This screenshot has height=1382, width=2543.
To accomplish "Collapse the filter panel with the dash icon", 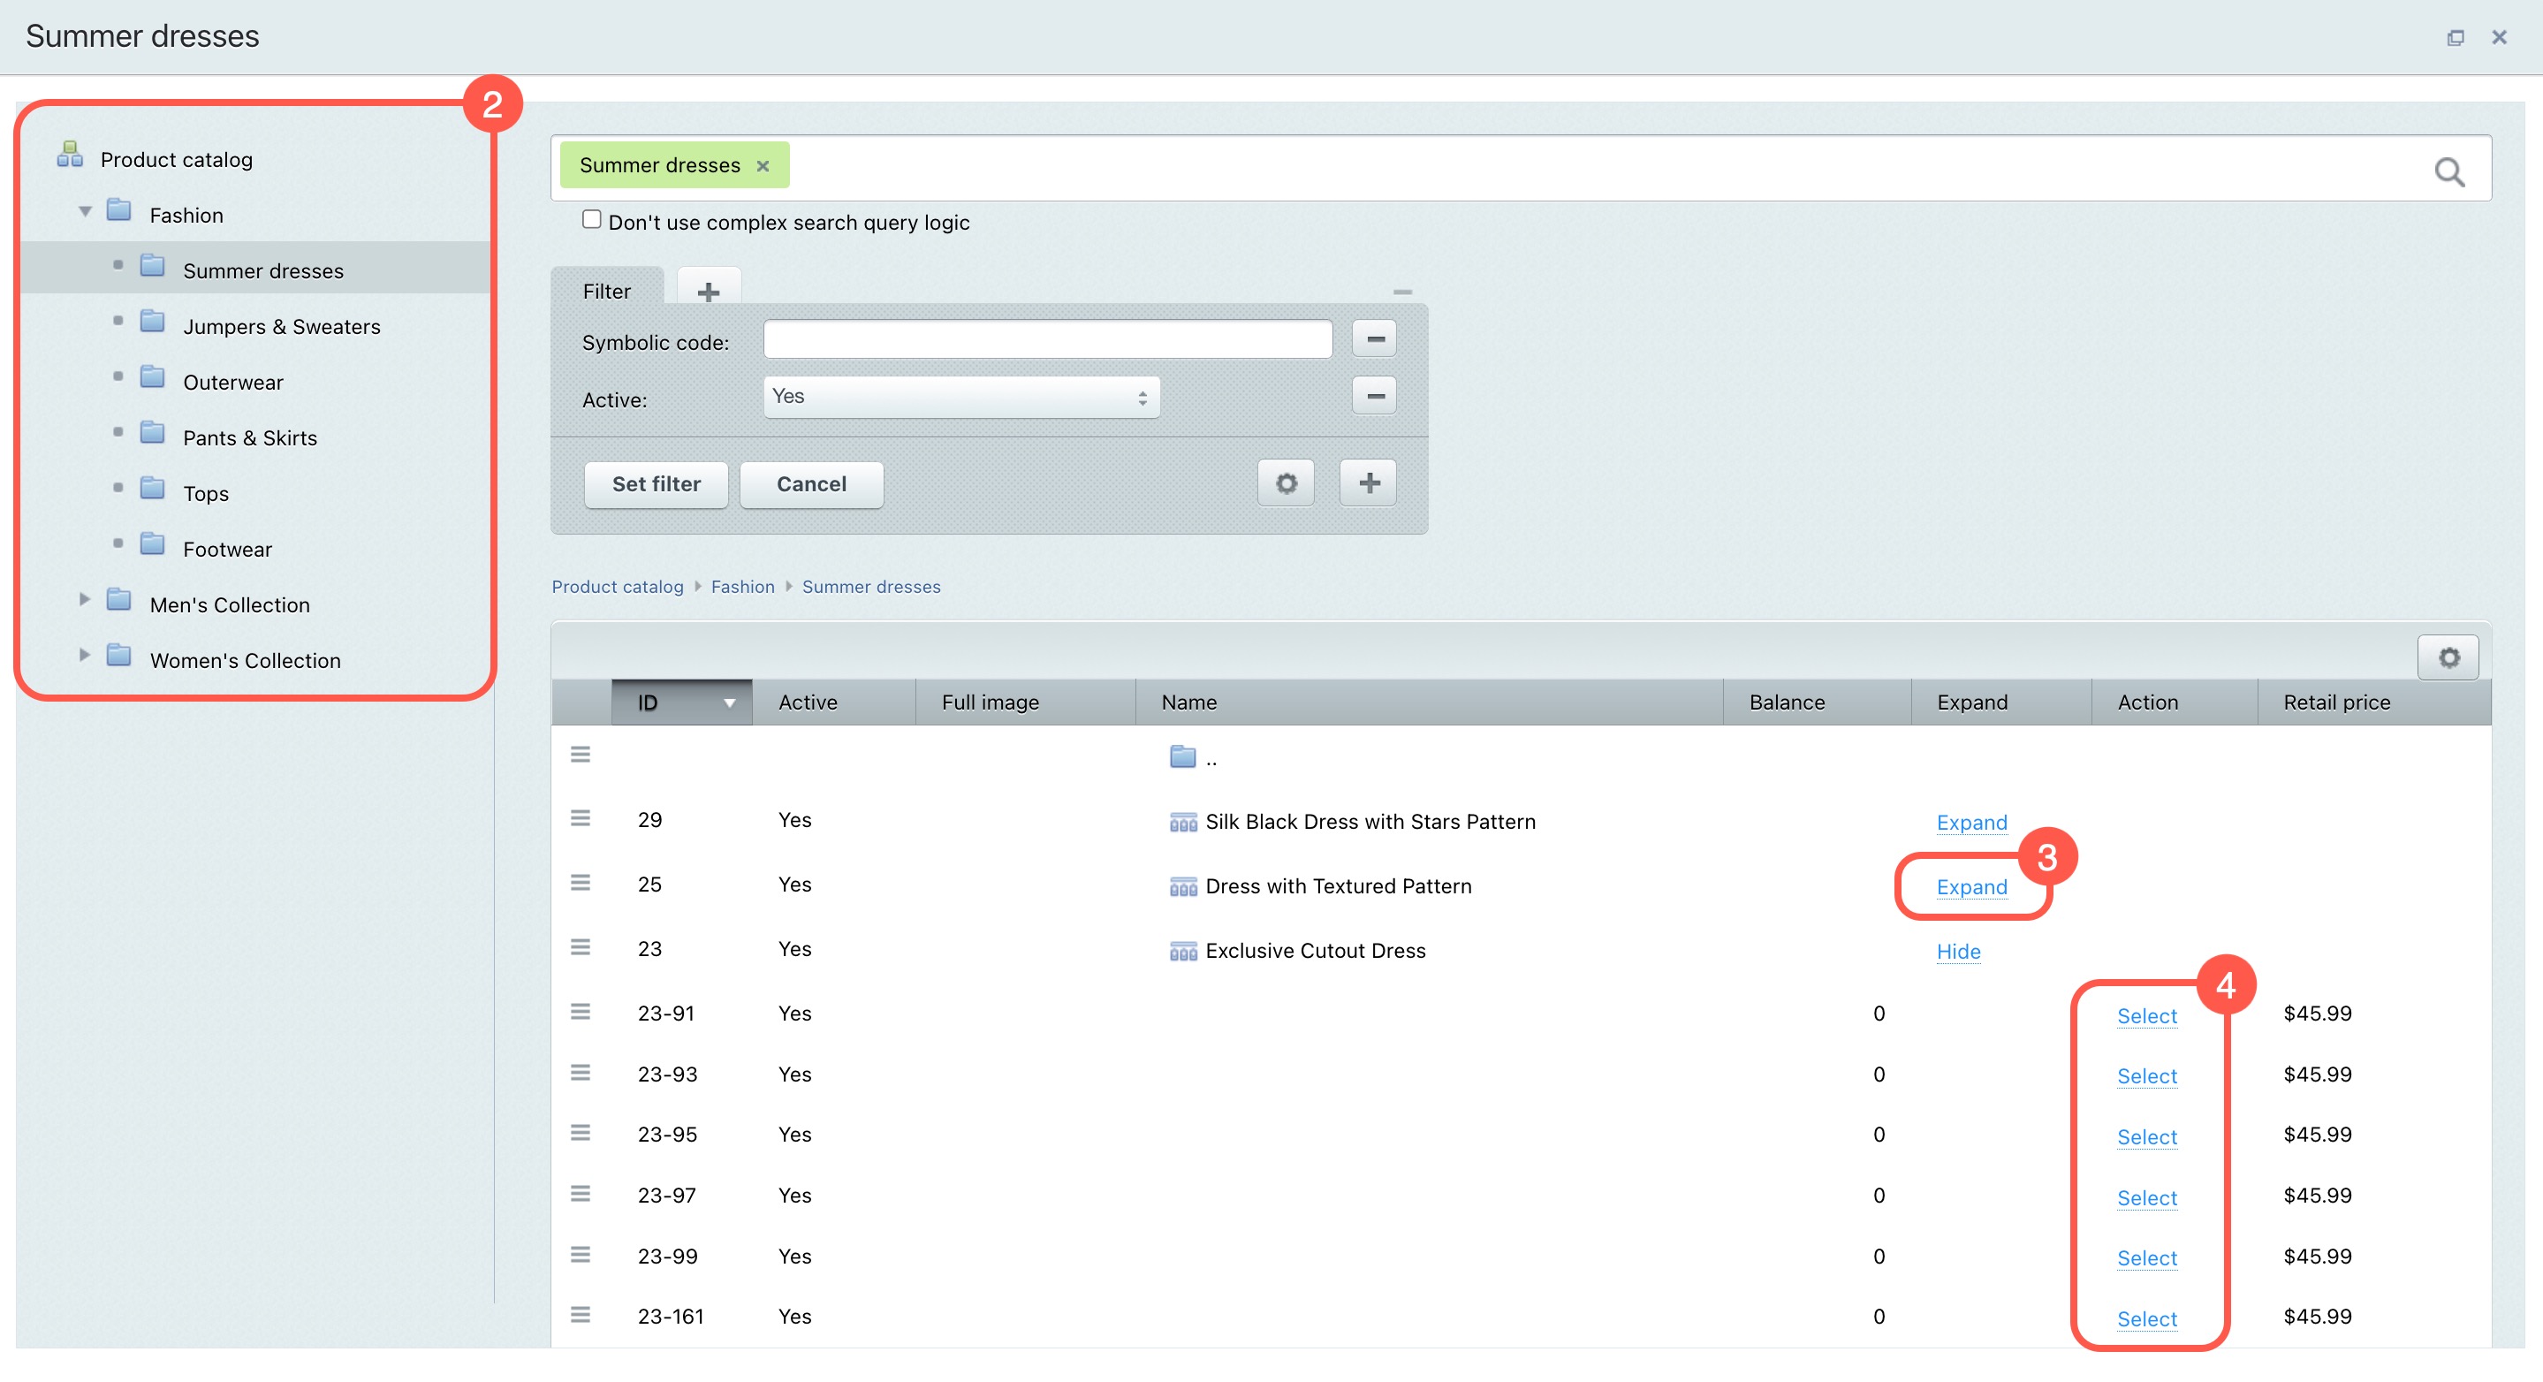I will click(x=1401, y=292).
